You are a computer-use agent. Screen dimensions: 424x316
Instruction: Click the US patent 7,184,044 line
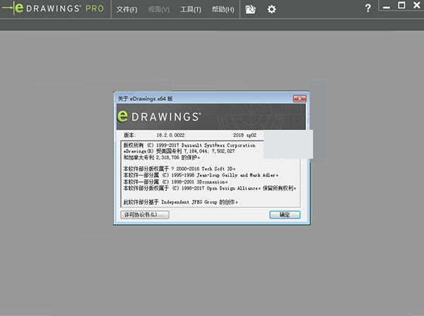click(179, 151)
